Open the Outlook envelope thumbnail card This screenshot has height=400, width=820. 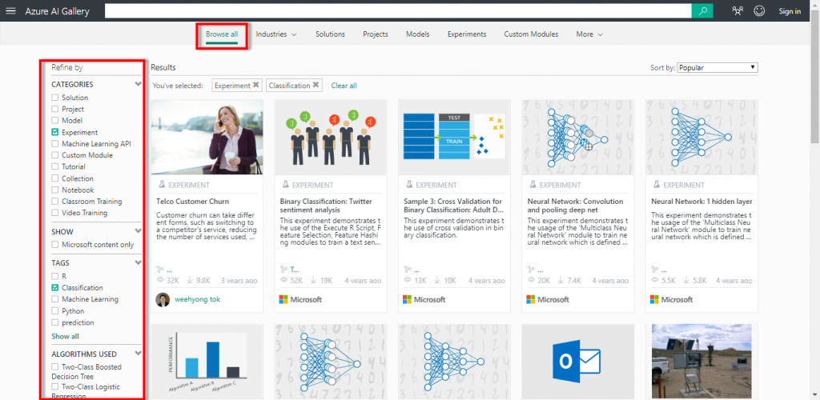tap(578, 362)
